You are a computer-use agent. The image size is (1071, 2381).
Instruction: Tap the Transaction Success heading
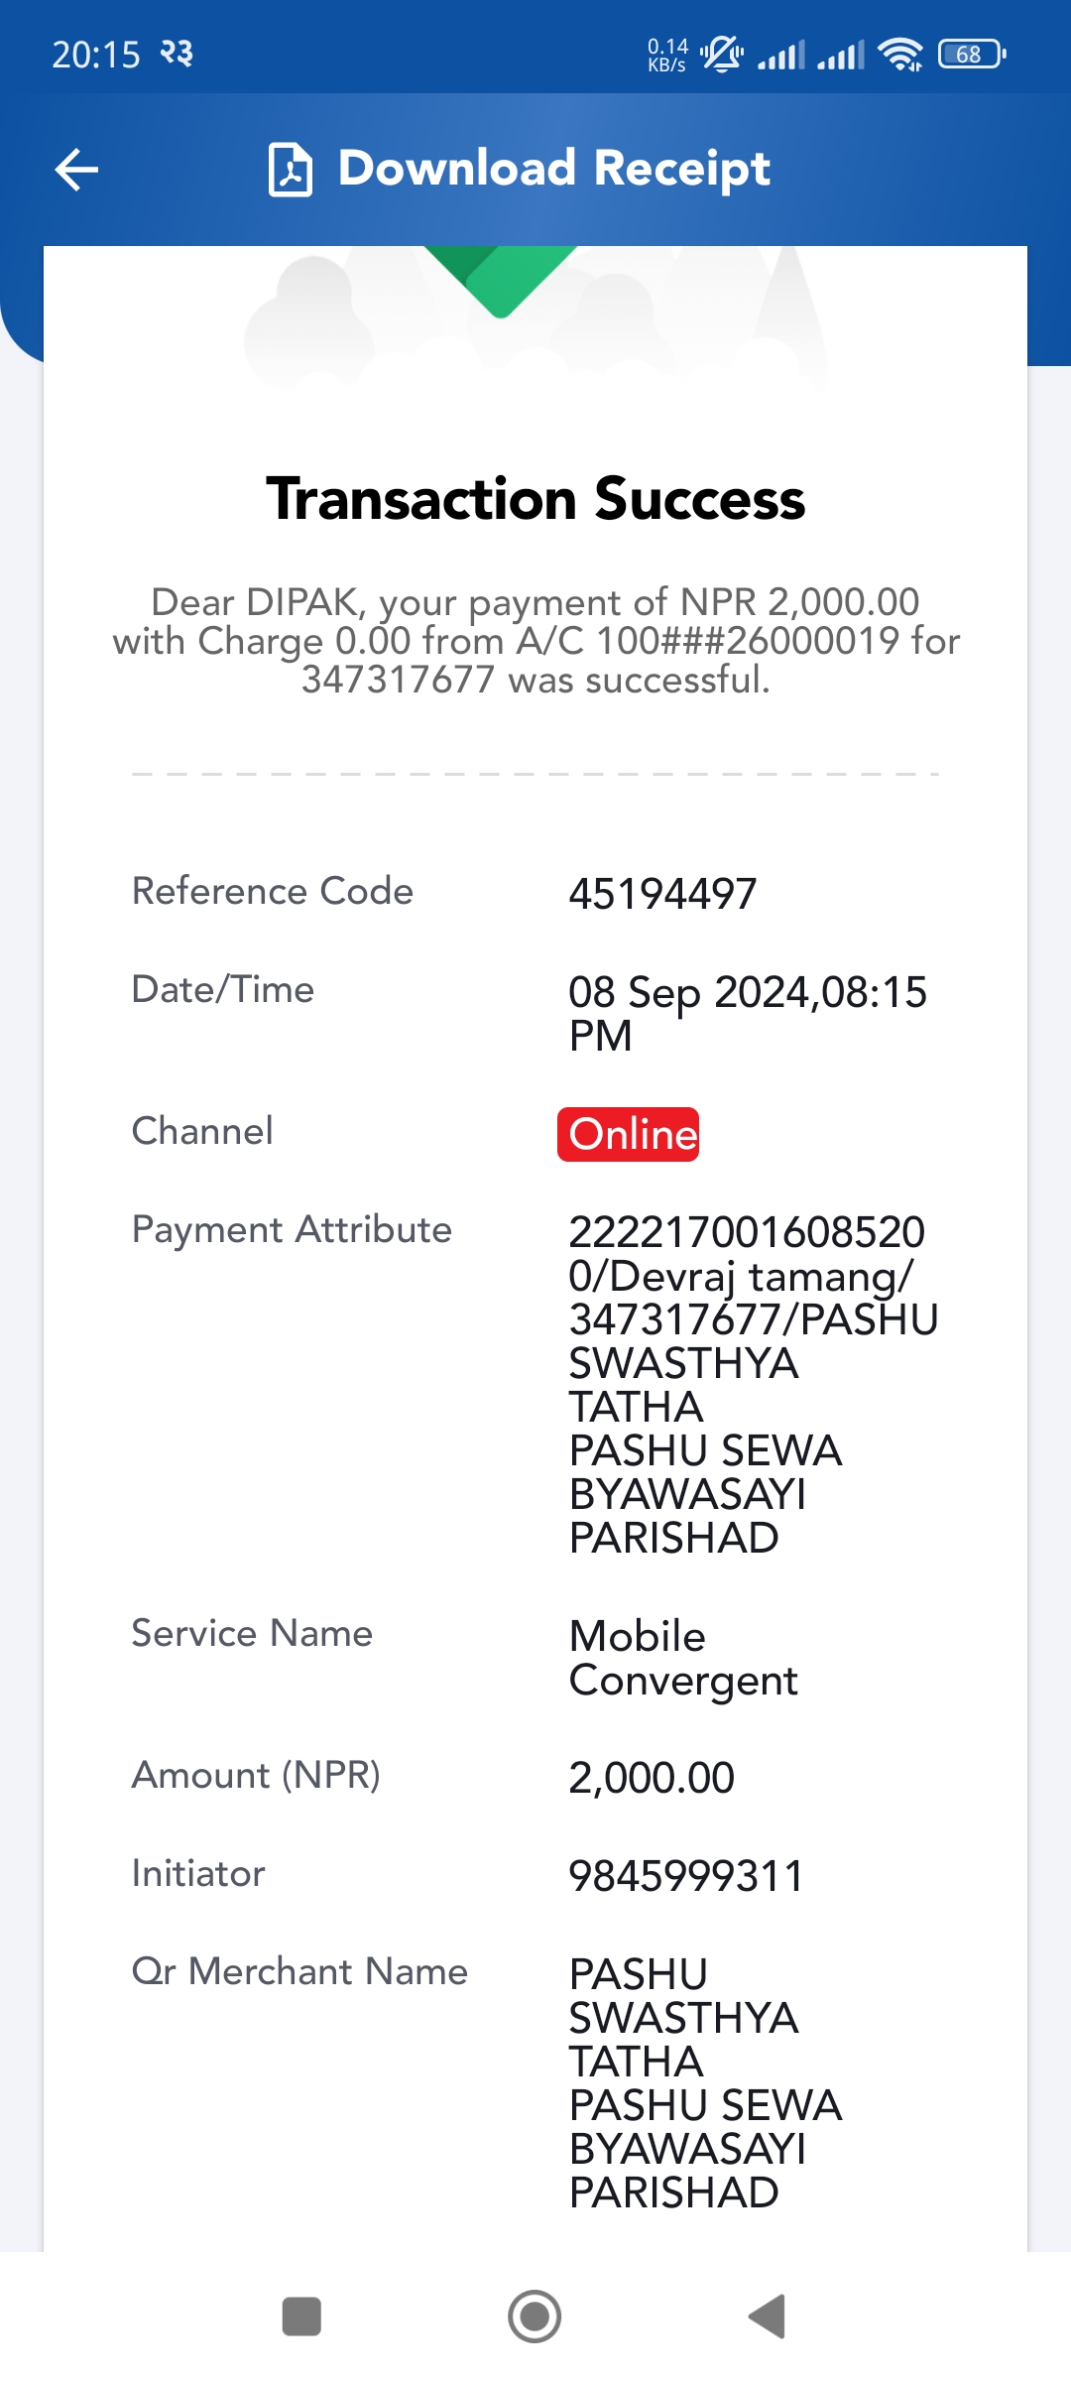pyautogui.click(x=535, y=498)
